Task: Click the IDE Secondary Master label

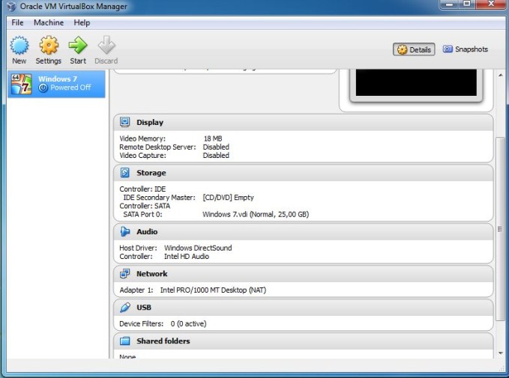Action: tap(160, 198)
